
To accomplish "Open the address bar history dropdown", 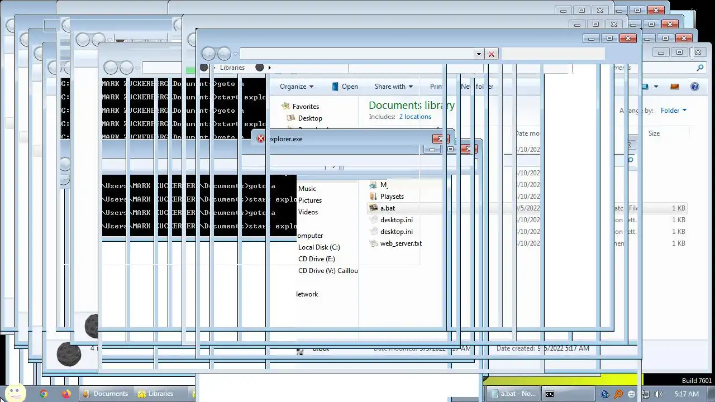I will pos(479,54).
